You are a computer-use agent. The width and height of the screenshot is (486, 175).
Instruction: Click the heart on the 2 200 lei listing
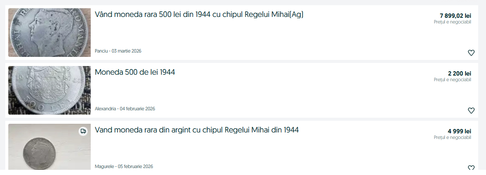tap(471, 110)
